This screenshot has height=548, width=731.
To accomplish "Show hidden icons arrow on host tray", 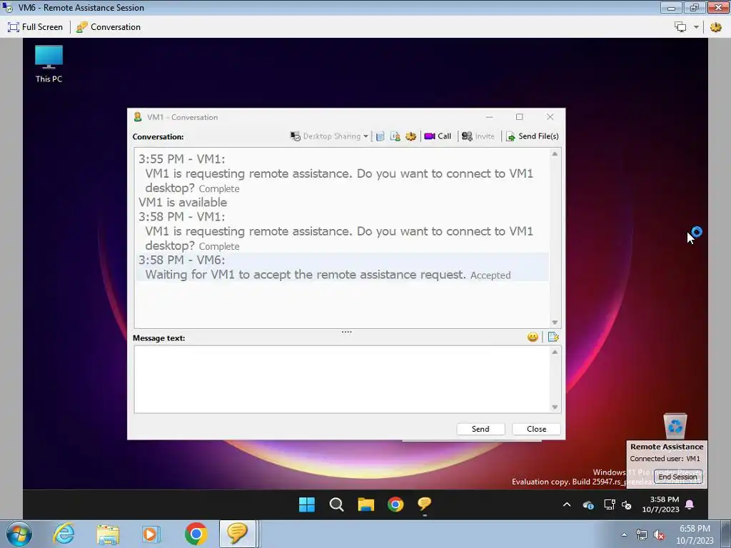I will click(x=624, y=534).
